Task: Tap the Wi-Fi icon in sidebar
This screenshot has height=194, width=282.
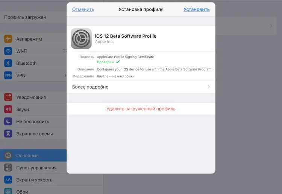Action: tap(8, 51)
